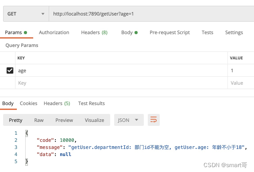The width and height of the screenshot is (254, 172).
Task: Click the request URL field
Action: point(151,14)
